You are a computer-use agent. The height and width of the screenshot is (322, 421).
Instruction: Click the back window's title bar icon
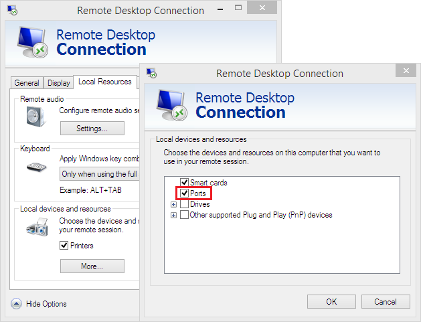tap(13, 10)
